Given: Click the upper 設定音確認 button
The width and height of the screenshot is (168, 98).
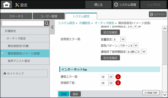Looking at the screenshot, I should 110,32.
